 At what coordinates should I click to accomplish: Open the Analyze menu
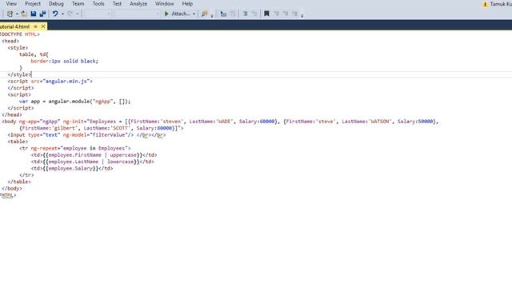click(x=138, y=3)
